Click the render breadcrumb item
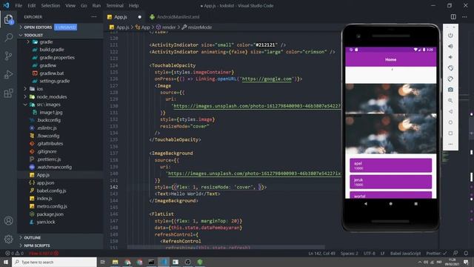 pyautogui.click(x=169, y=27)
